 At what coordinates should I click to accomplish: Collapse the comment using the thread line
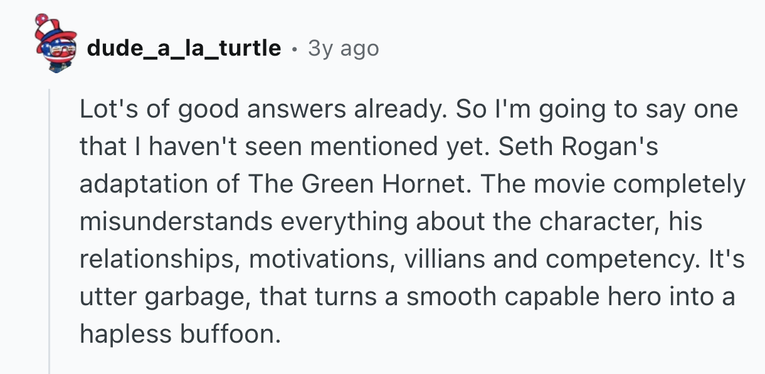pyautogui.click(x=50, y=231)
